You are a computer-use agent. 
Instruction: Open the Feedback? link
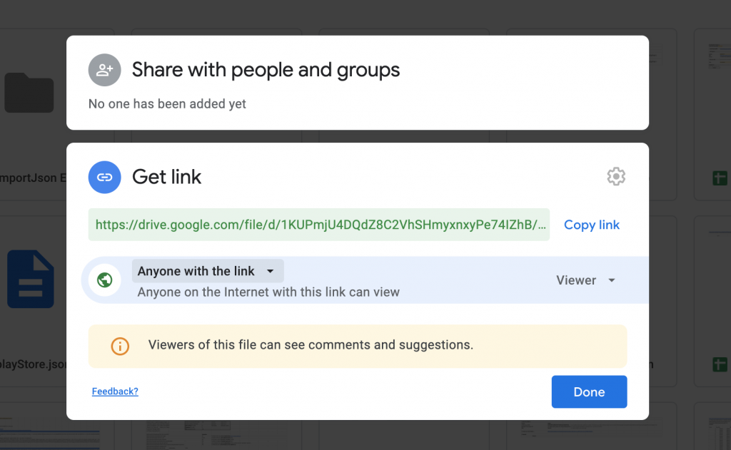pyautogui.click(x=115, y=392)
